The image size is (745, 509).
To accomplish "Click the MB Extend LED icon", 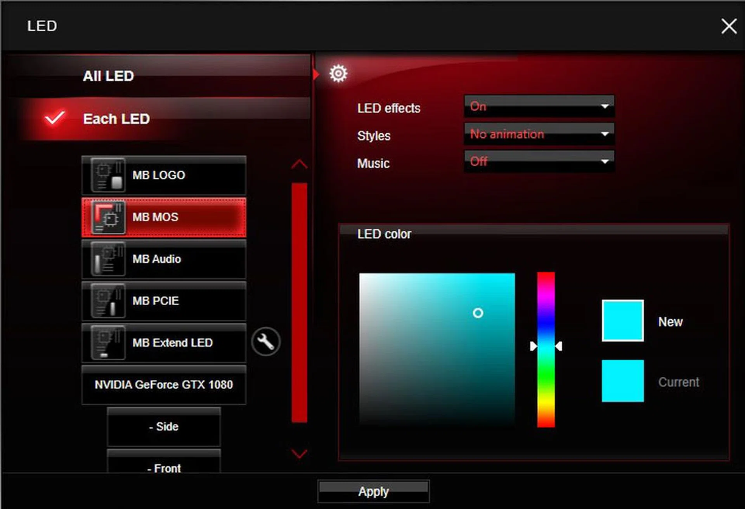I will click(108, 343).
